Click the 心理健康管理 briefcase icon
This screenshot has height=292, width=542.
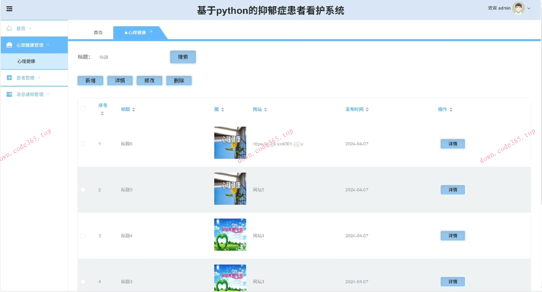pyautogui.click(x=9, y=45)
